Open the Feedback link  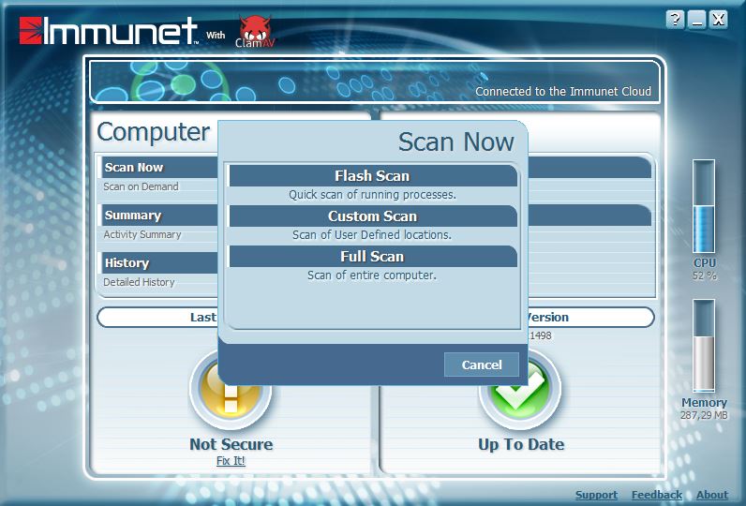pyautogui.click(x=657, y=495)
